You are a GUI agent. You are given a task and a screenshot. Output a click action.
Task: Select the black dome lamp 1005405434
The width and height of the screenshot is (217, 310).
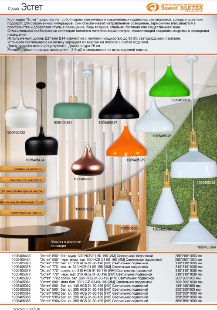41,141
